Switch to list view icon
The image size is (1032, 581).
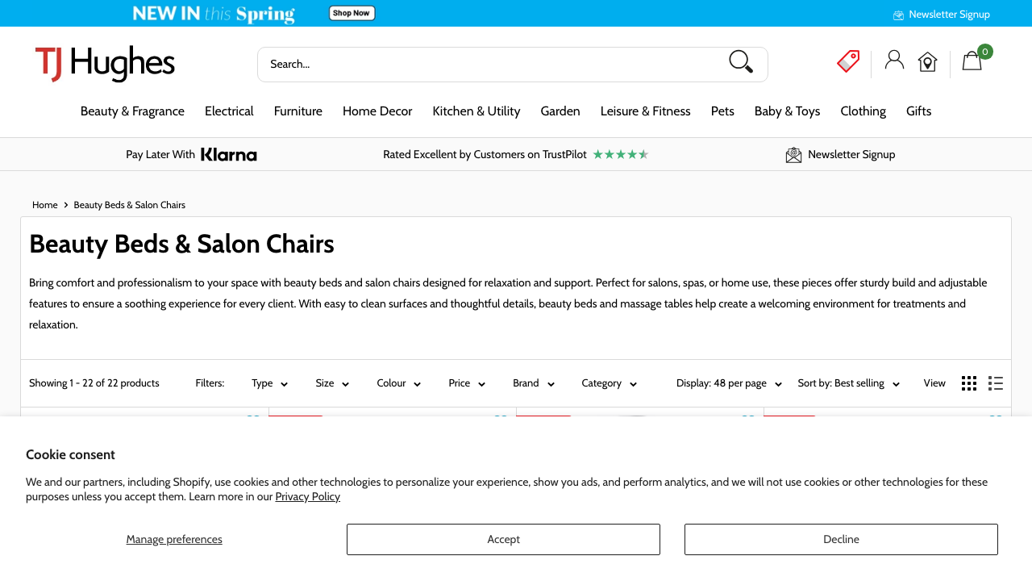(996, 383)
